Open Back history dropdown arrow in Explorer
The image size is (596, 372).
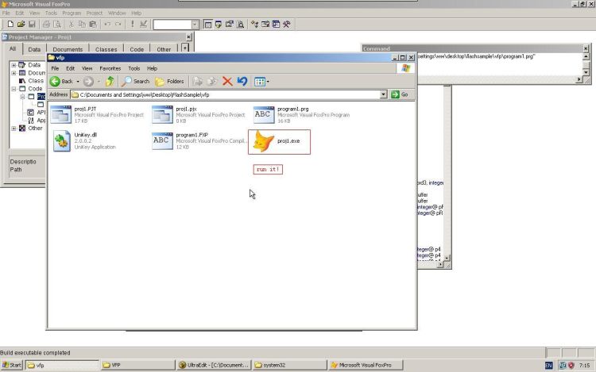(x=78, y=81)
